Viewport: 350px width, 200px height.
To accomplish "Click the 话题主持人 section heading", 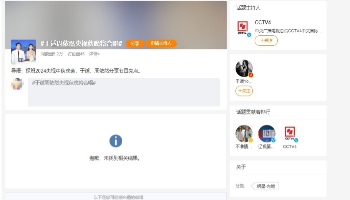I will point(248,8).
